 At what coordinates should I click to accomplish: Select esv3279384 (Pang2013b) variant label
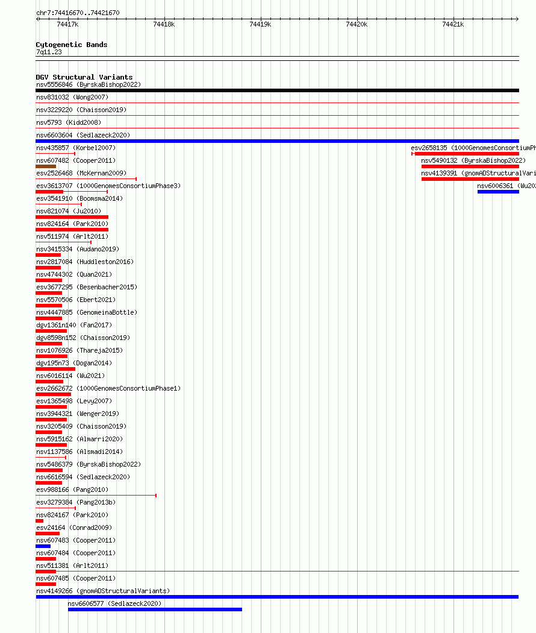pos(76,502)
